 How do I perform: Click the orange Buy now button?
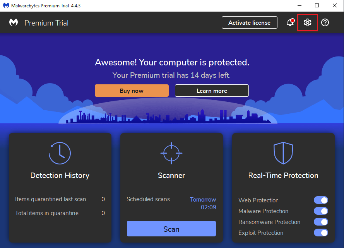coord(132,91)
